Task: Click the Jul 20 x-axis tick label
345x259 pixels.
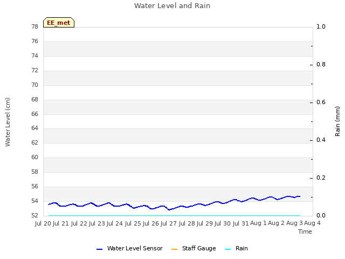Action: (x=43, y=223)
